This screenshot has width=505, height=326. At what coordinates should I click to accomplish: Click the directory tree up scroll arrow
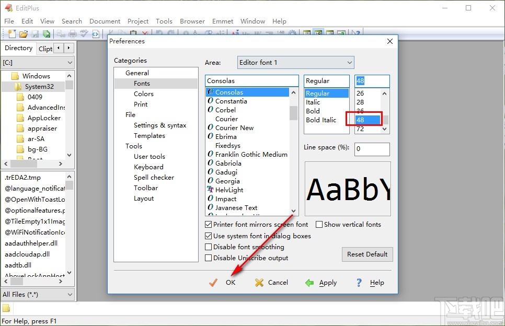(69, 76)
